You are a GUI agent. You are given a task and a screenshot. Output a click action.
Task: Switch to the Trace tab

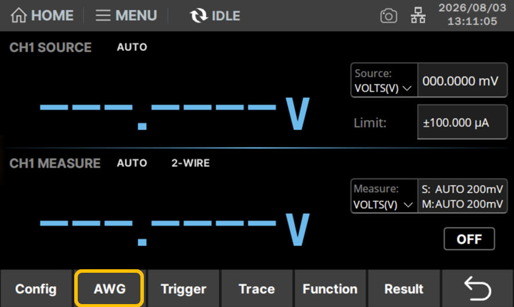[256, 288]
